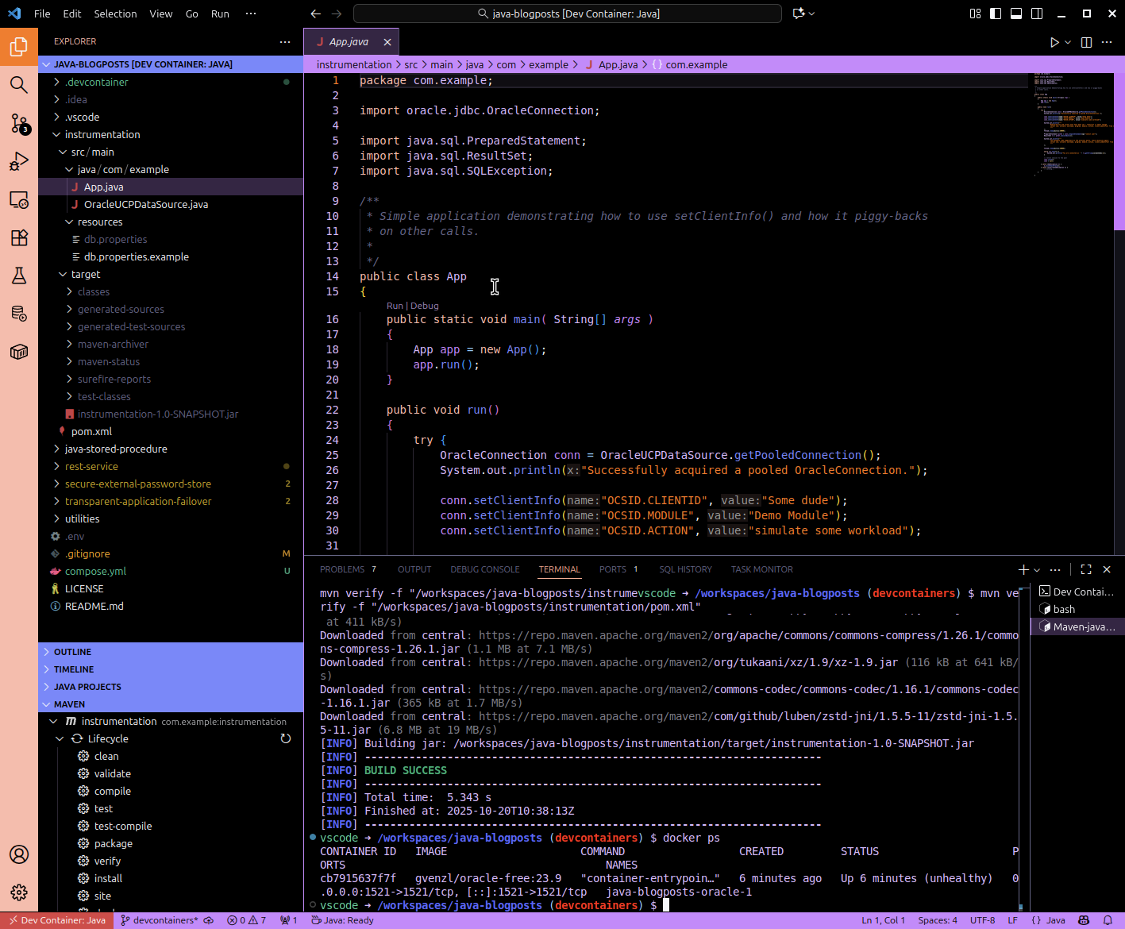Open the Selection menu
1125x929 pixels.
(x=115, y=13)
